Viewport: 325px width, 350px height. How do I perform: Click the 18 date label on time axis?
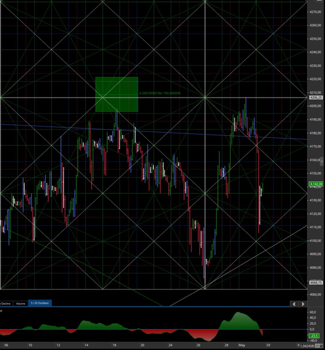click(x=114, y=345)
